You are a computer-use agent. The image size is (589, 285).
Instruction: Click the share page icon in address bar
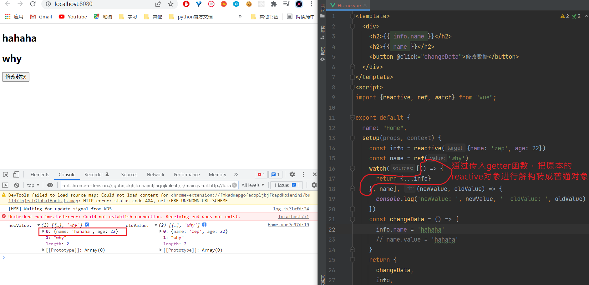[x=158, y=4]
